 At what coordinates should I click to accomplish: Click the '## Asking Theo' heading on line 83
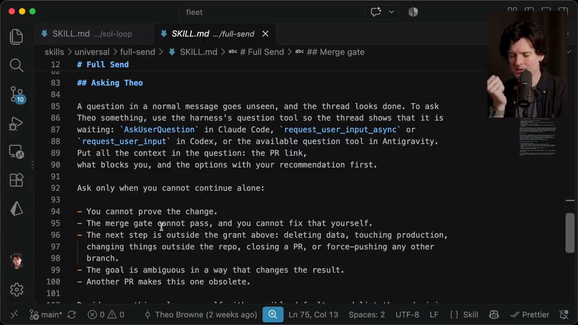110,83
